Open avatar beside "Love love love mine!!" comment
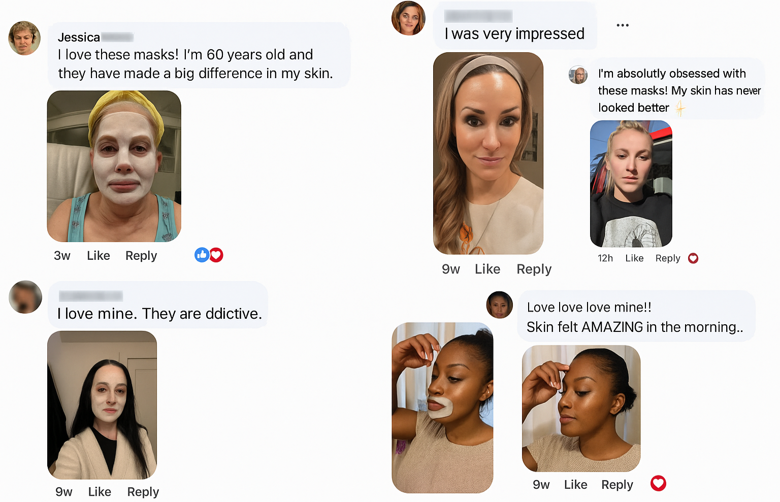 tap(500, 305)
